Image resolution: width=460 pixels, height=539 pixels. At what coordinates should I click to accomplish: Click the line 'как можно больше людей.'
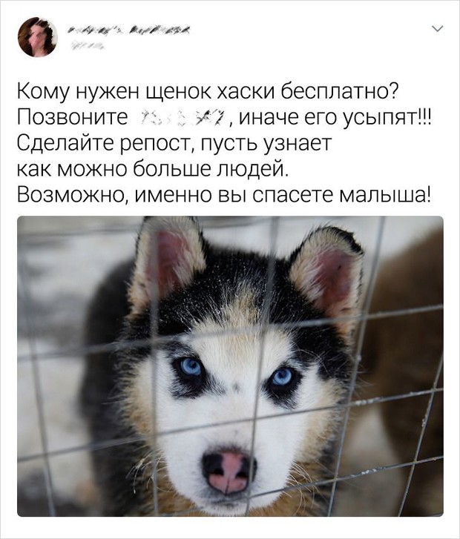pos(152,170)
